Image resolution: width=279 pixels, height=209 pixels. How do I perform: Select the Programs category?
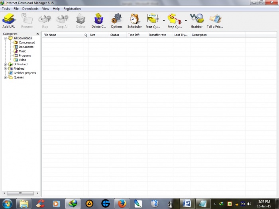pos(25,55)
